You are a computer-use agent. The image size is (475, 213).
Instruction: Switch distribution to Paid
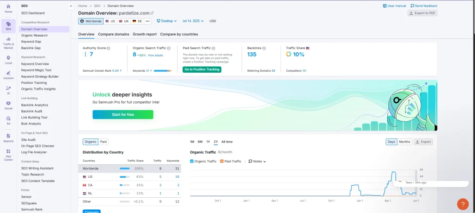[x=103, y=142]
